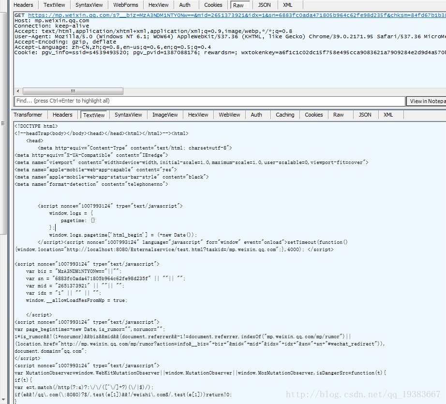Open request JSON tab
This screenshot has height=404, width=446.
tap(264, 5)
